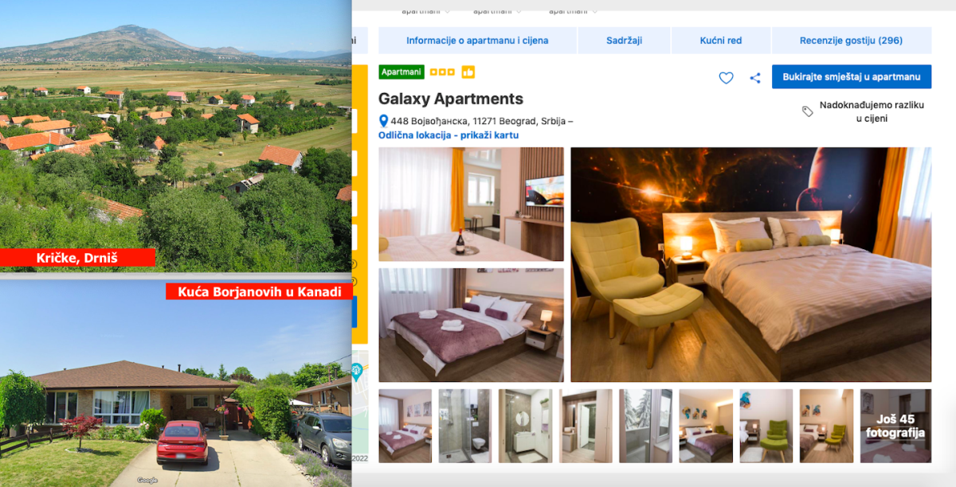Click the price tag icon
Image resolution: width=956 pixels, height=487 pixels.
pyautogui.click(x=808, y=111)
